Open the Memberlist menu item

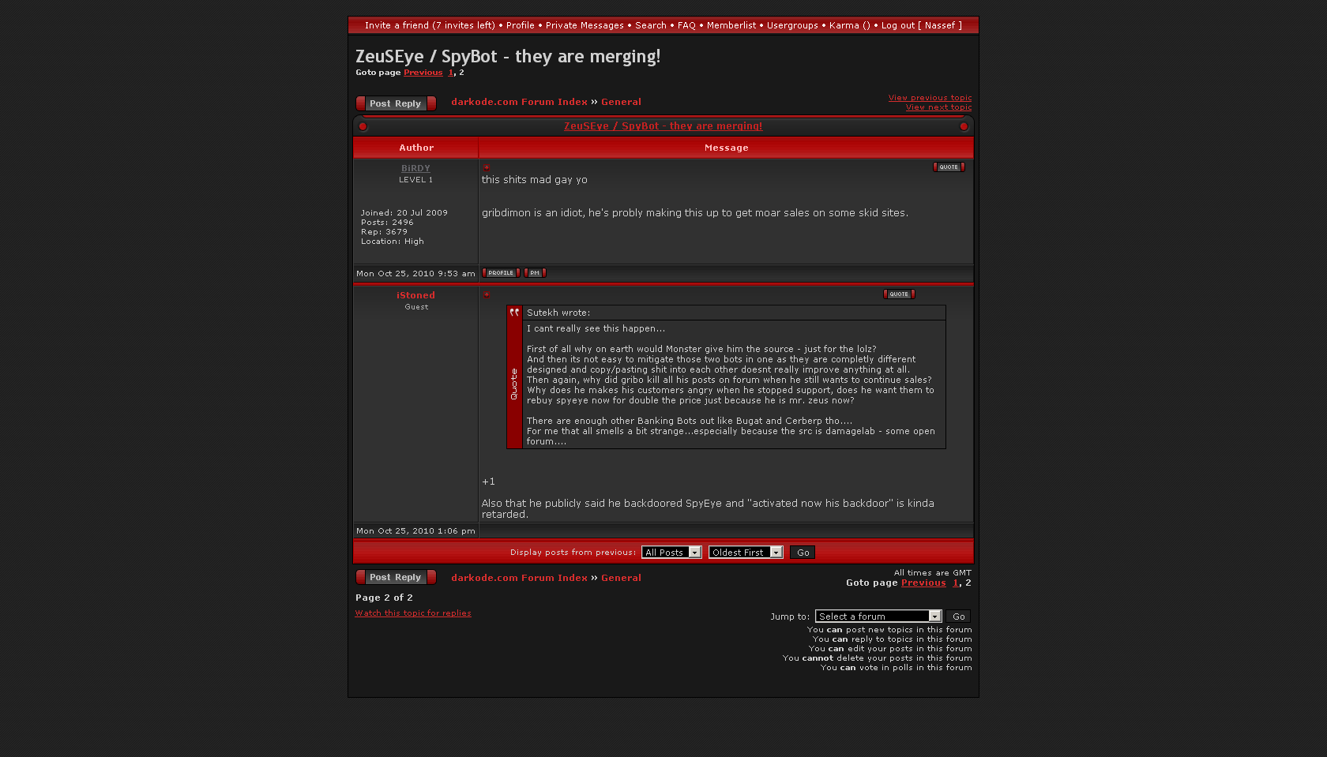click(x=731, y=25)
